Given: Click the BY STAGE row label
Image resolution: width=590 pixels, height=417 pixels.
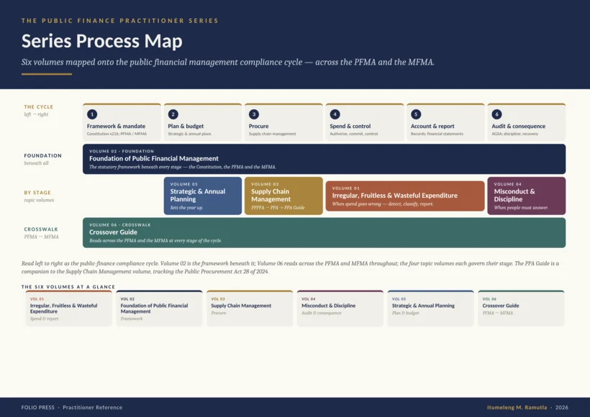Looking at the screenshot, I should pos(37,193).
